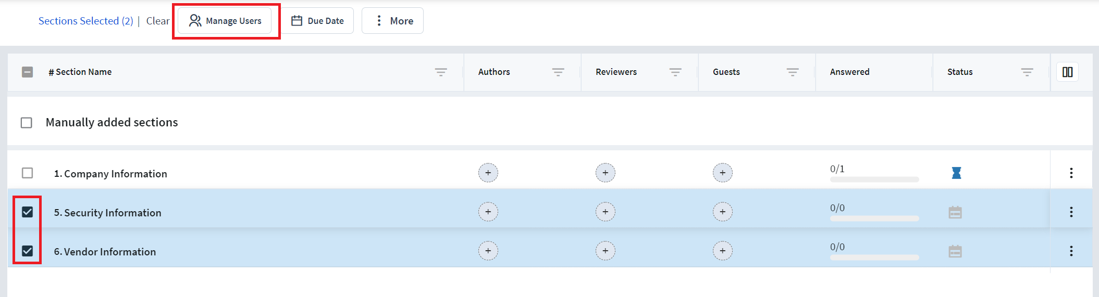Check the Manually added sections checkbox
1099x297 pixels.
[x=27, y=123]
